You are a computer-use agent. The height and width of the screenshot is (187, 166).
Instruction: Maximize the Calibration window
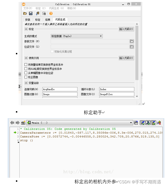pyautogui.click(x=128, y=4)
